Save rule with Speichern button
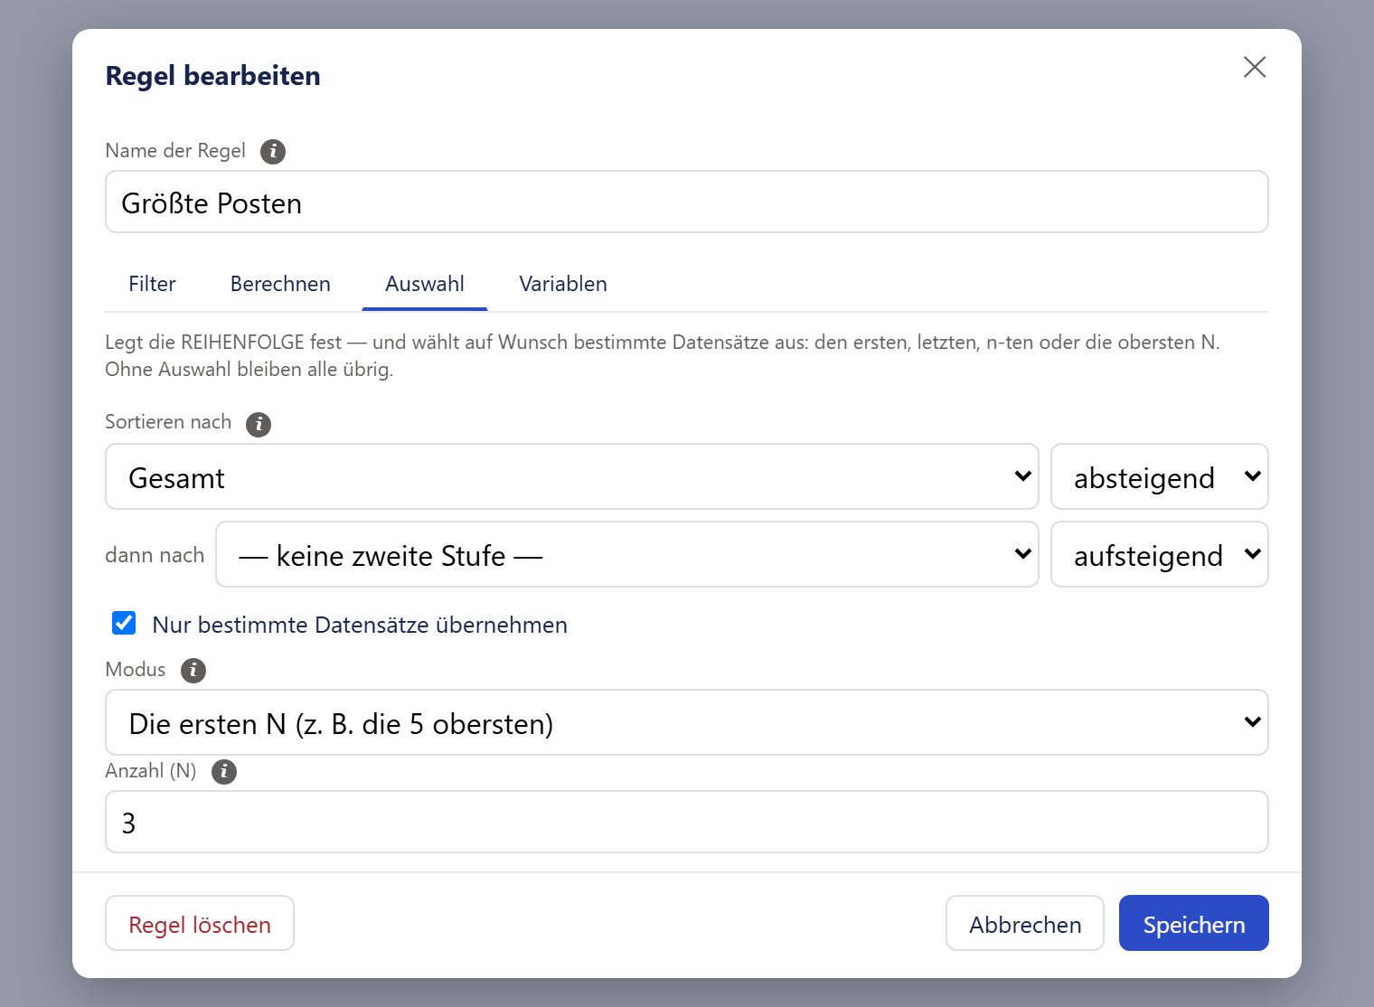 [x=1194, y=923]
